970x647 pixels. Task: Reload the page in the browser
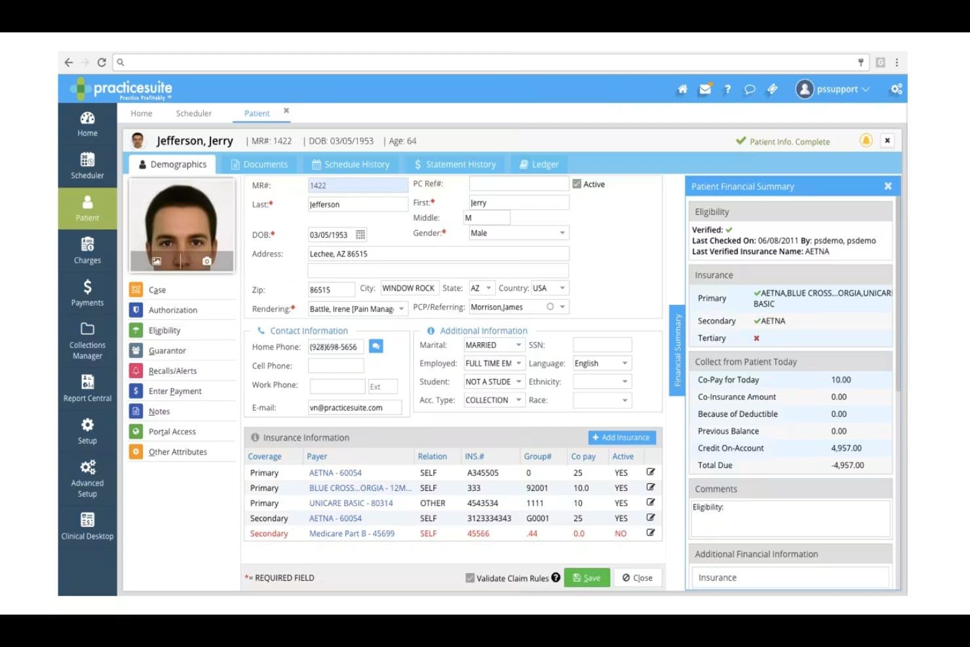click(x=102, y=62)
